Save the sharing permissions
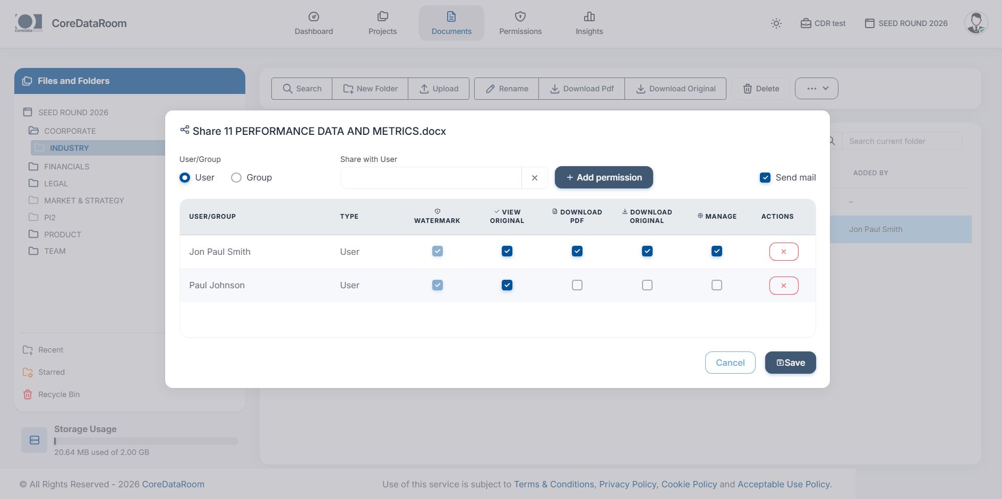 coord(791,363)
